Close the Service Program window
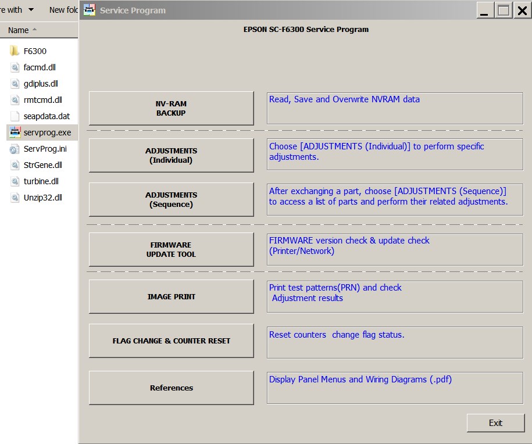The height and width of the screenshot is (444, 532). (522, 10)
